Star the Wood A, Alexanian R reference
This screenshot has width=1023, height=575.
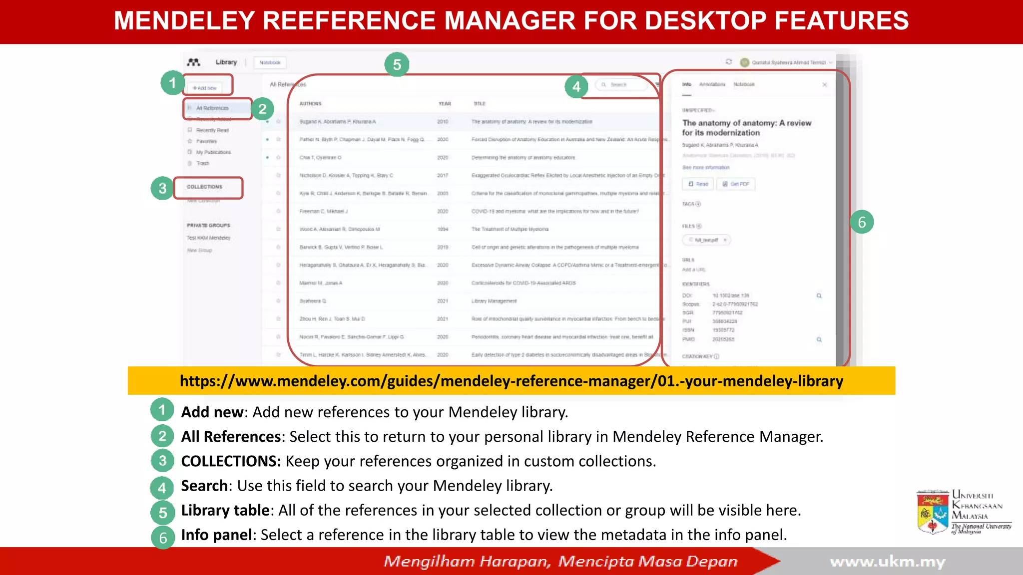(x=279, y=229)
